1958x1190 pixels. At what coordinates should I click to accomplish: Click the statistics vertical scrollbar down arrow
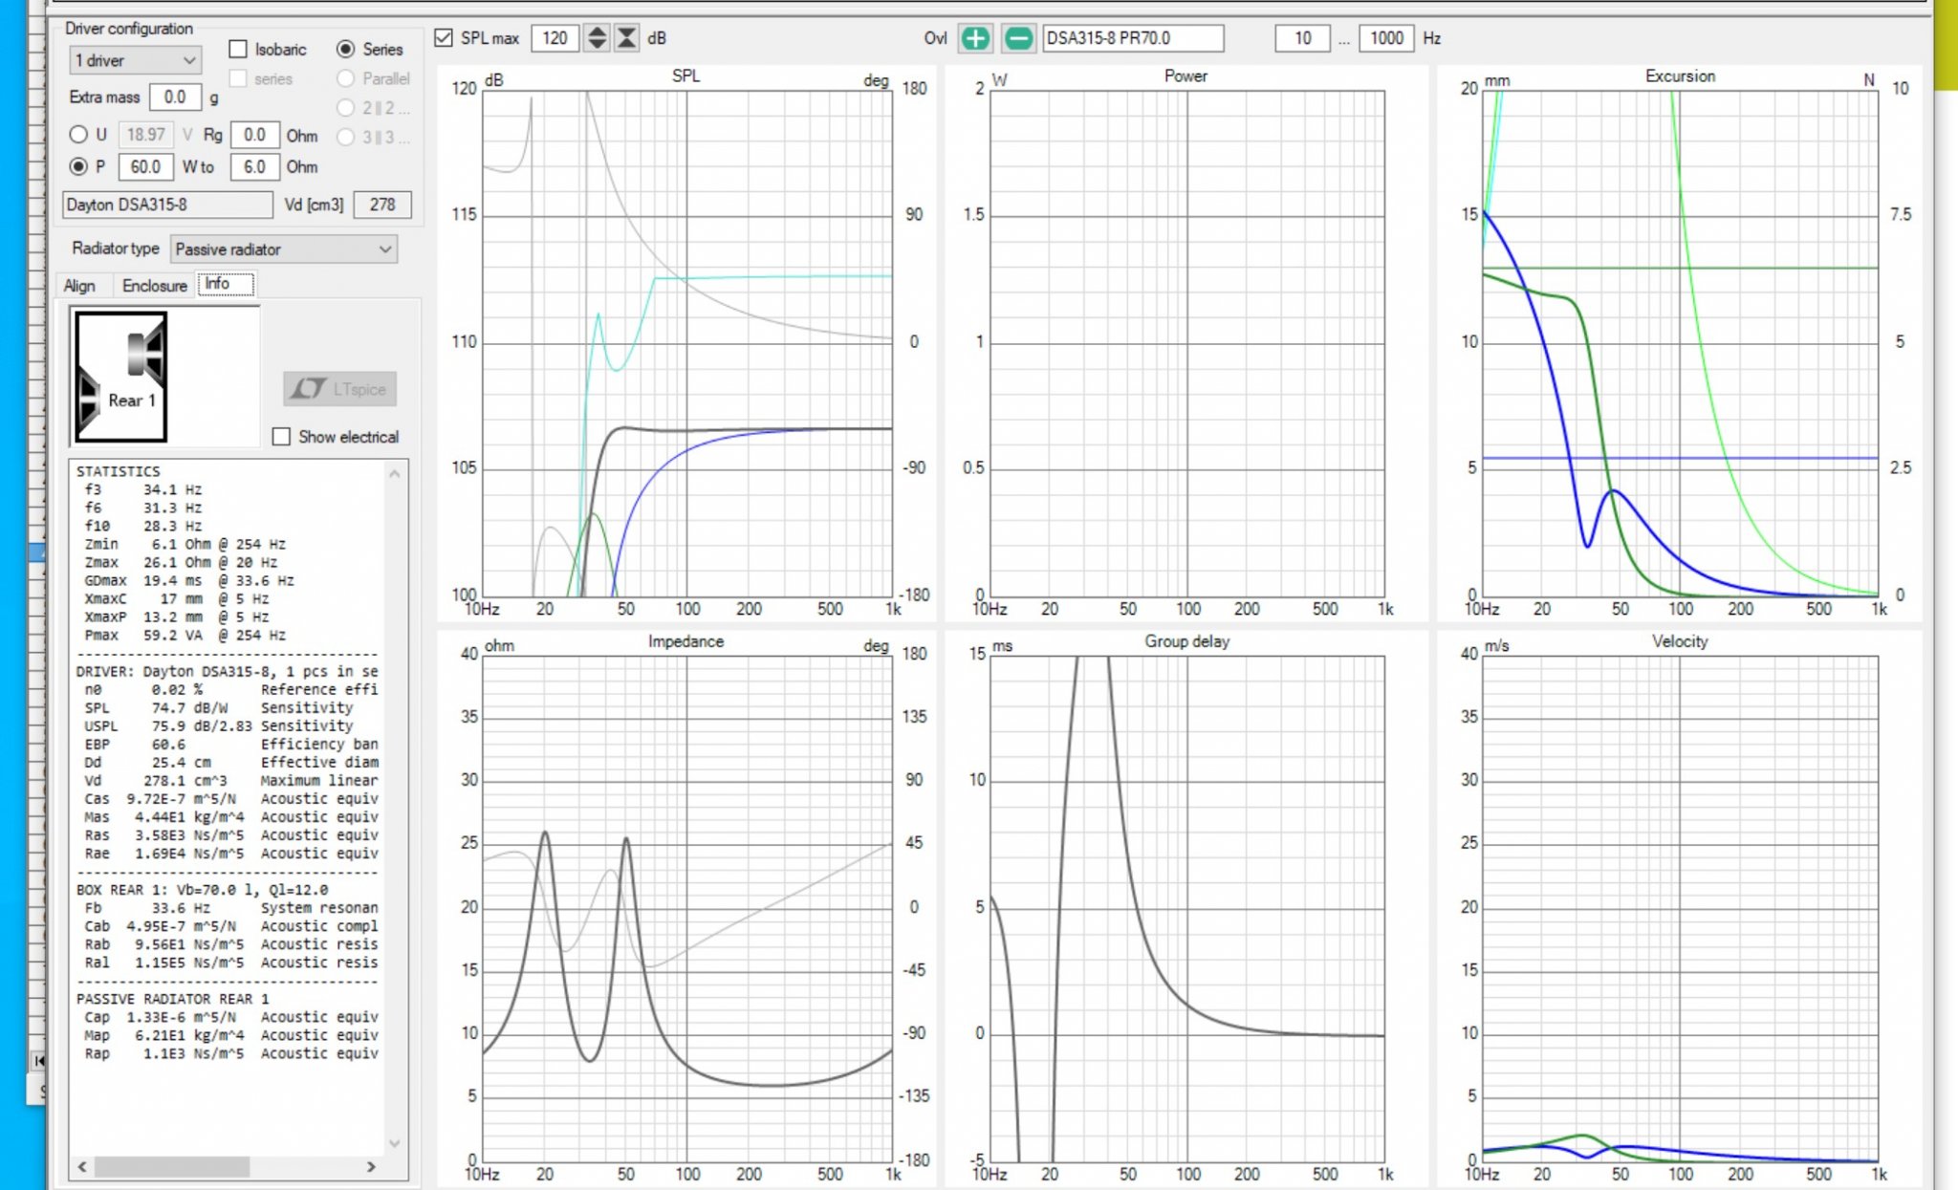(x=395, y=1143)
